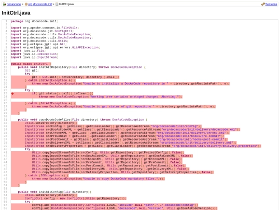Click the import java.io.File line
280x210 pixels.
coord(28,51)
